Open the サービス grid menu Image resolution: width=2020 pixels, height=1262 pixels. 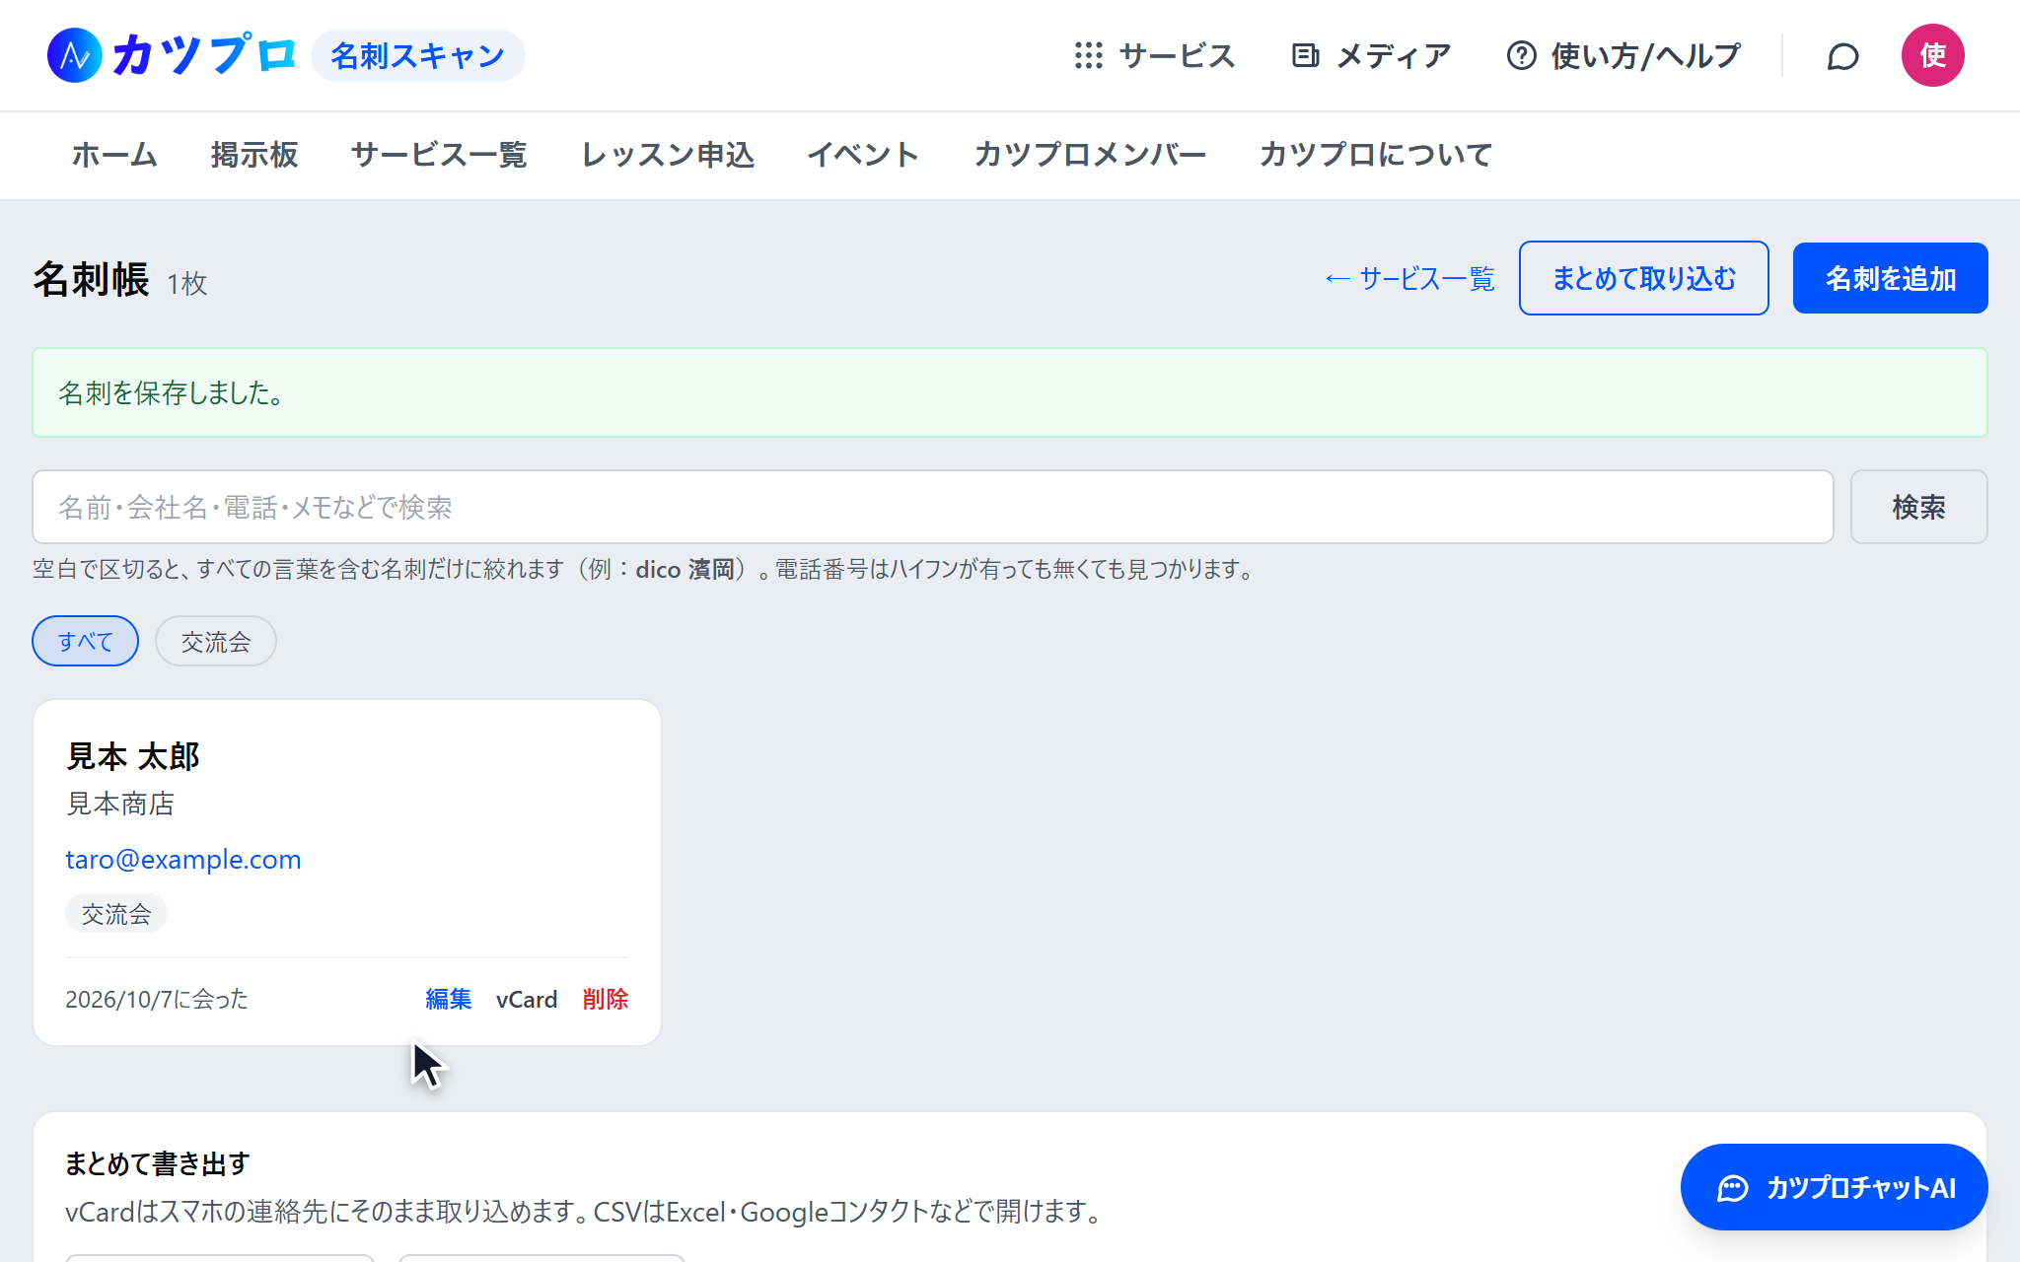(1155, 55)
